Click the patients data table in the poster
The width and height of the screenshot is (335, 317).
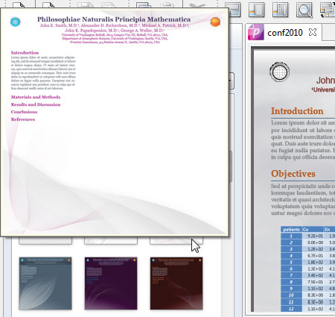tap(307, 269)
